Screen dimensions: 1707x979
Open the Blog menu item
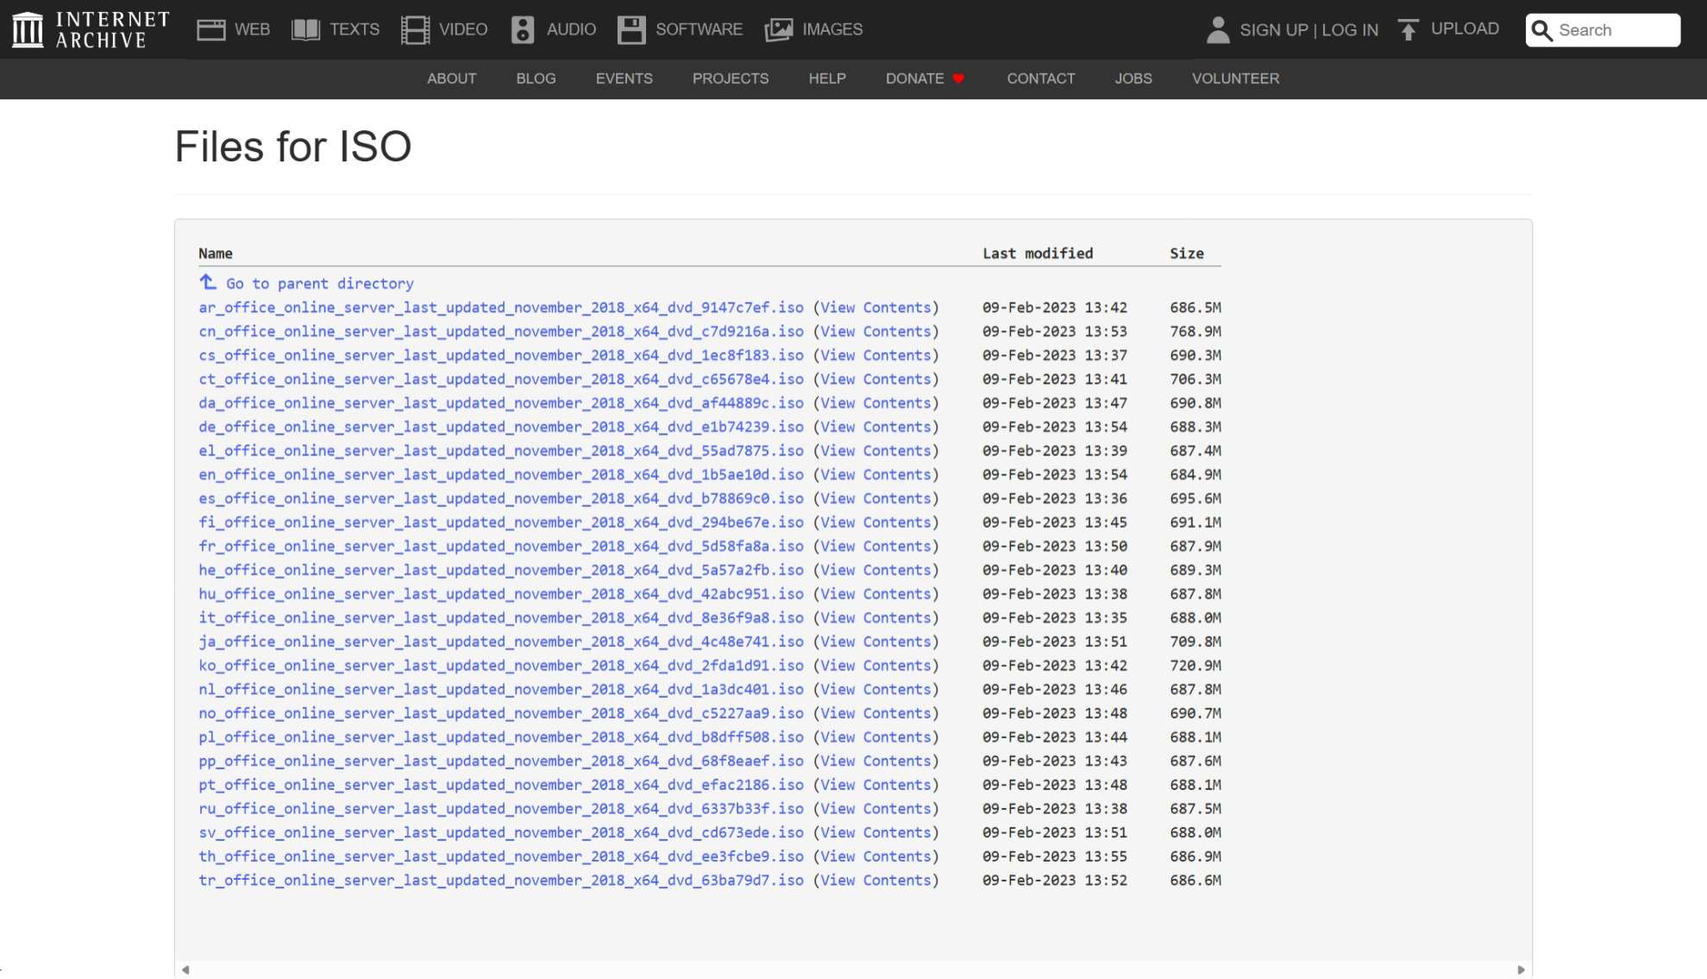[x=536, y=78]
